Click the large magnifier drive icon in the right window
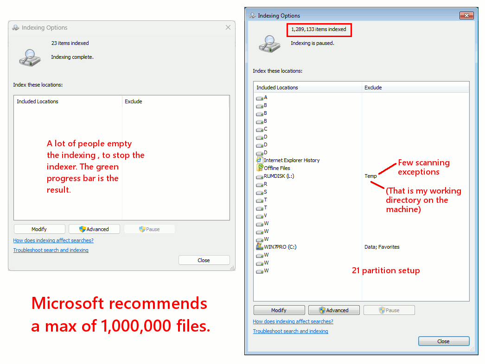The height and width of the screenshot is (364, 485). tap(269, 44)
